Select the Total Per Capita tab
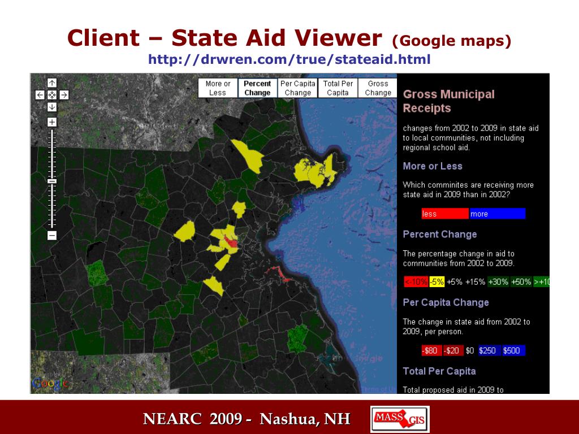 [338, 88]
